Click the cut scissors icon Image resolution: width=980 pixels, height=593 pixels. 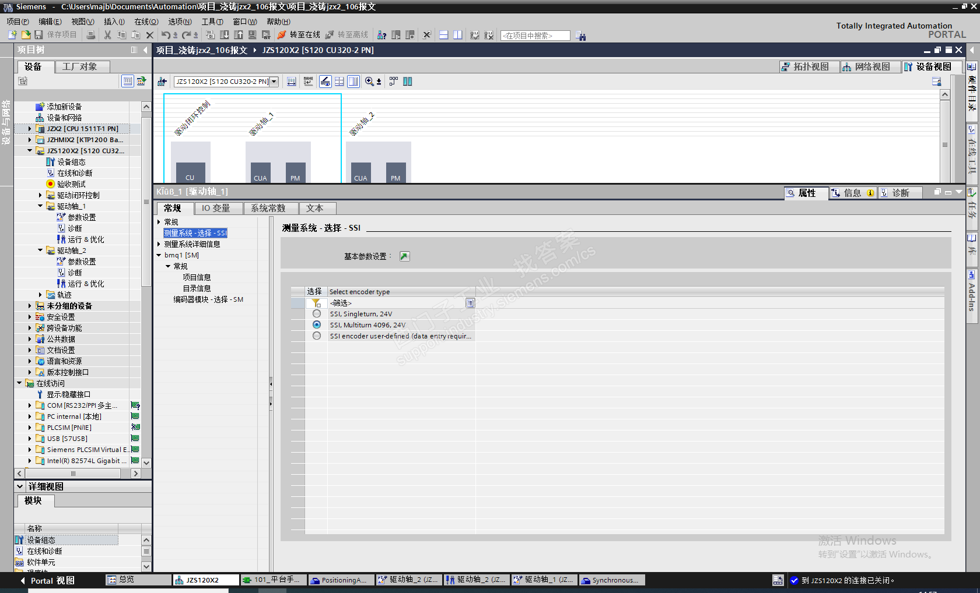point(107,35)
